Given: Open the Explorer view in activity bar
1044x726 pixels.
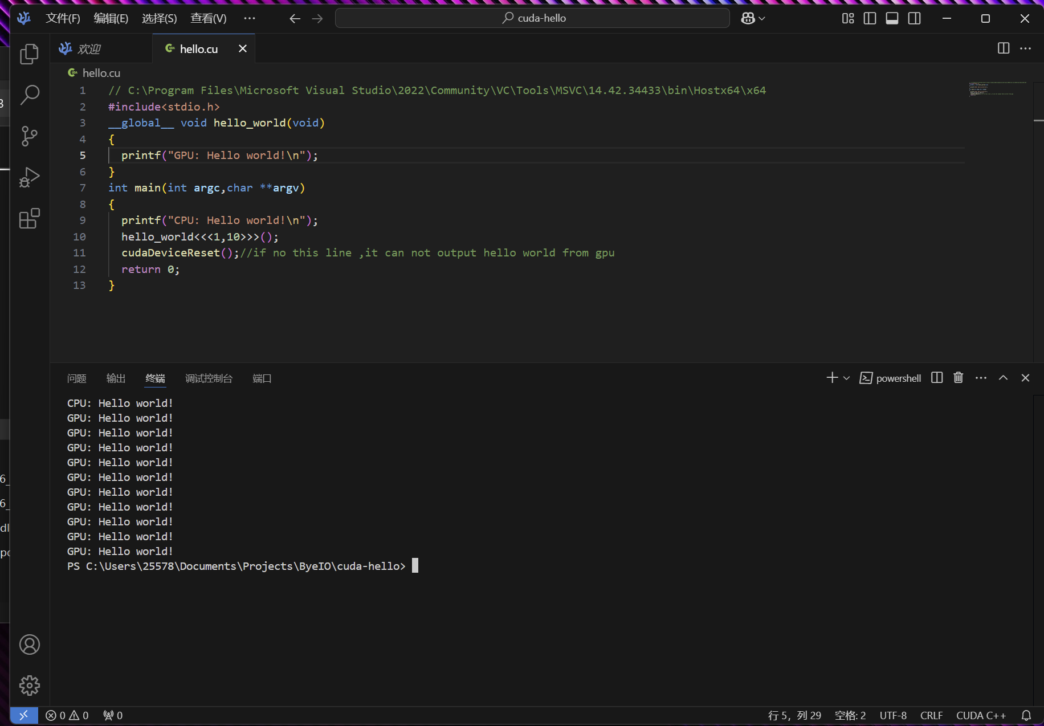Looking at the screenshot, I should (x=29, y=54).
